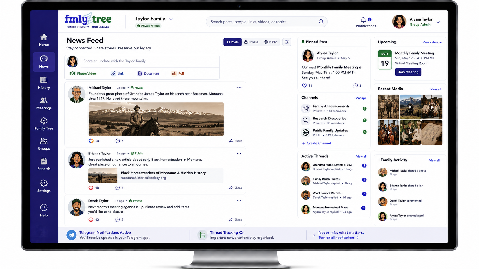The width and height of the screenshot is (479, 269).
Task: View all Recent Media
Action: pyautogui.click(x=435, y=89)
